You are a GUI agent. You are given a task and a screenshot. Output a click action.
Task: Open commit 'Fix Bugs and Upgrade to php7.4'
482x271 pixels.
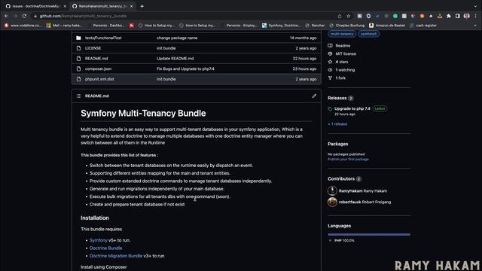coord(185,69)
